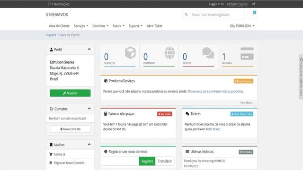Focus the domain name input field
The width and height of the screenshot is (303, 170).
[x=121, y=161]
